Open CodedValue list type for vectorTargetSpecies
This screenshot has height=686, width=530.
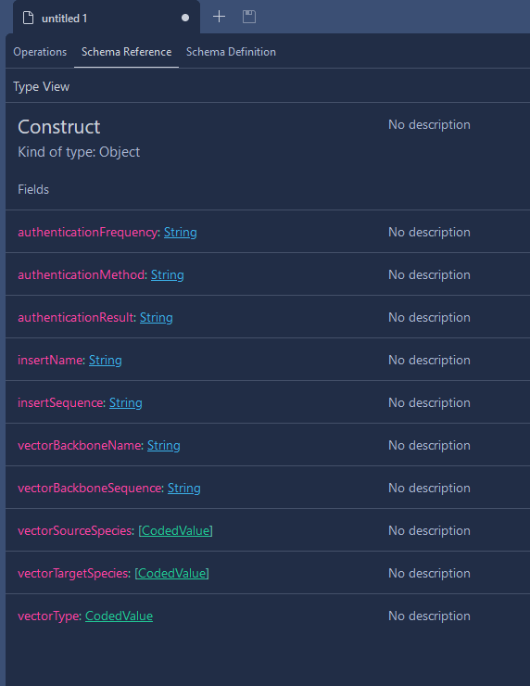(x=171, y=574)
